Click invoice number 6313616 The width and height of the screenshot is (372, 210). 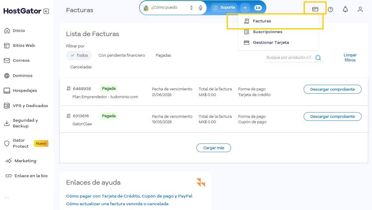[x=81, y=116]
